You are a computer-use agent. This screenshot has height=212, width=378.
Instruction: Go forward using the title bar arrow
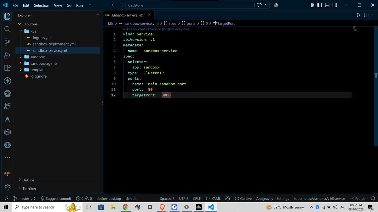tap(121, 5)
